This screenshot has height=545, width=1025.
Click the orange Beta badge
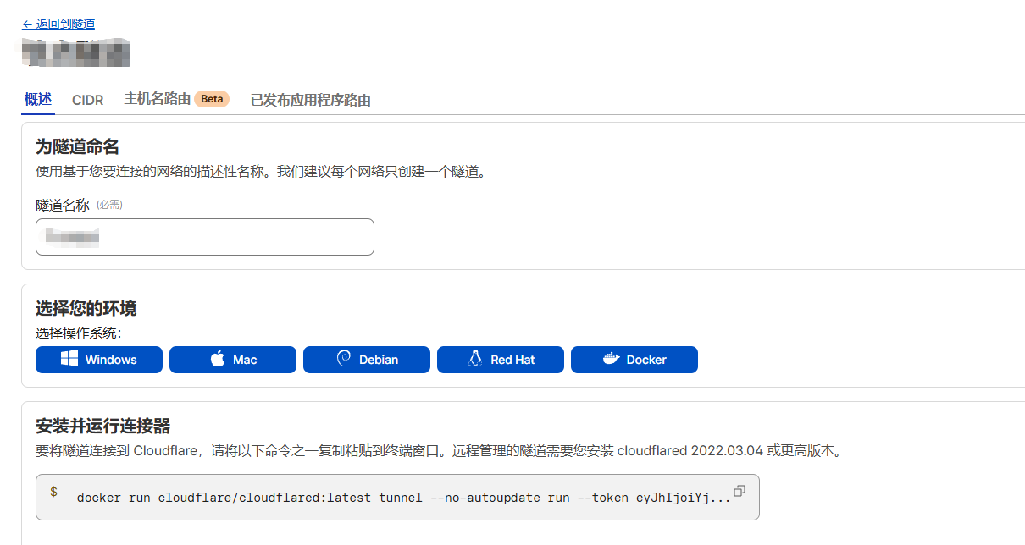(212, 99)
